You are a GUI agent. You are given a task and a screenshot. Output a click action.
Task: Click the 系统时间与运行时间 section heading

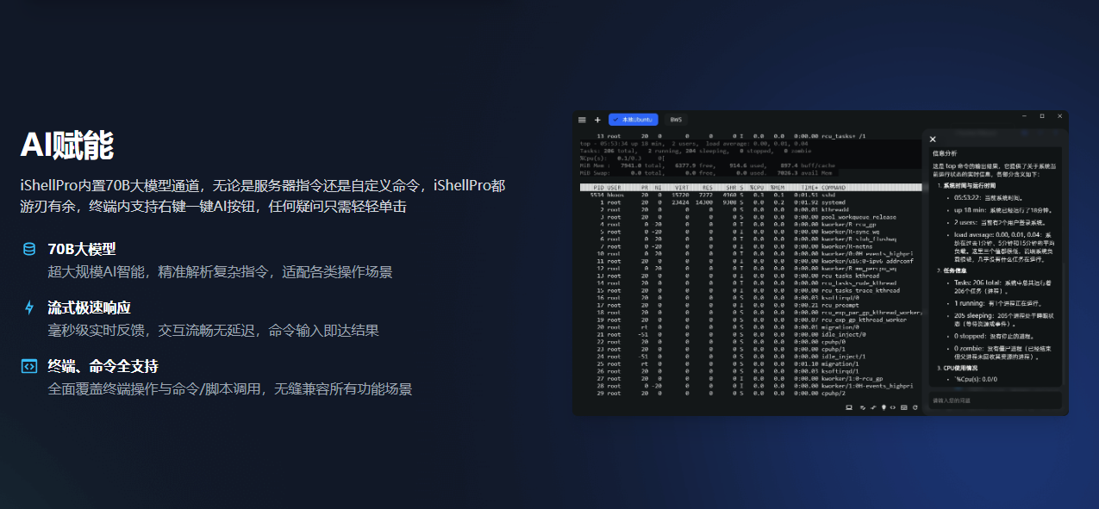(x=971, y=185)
